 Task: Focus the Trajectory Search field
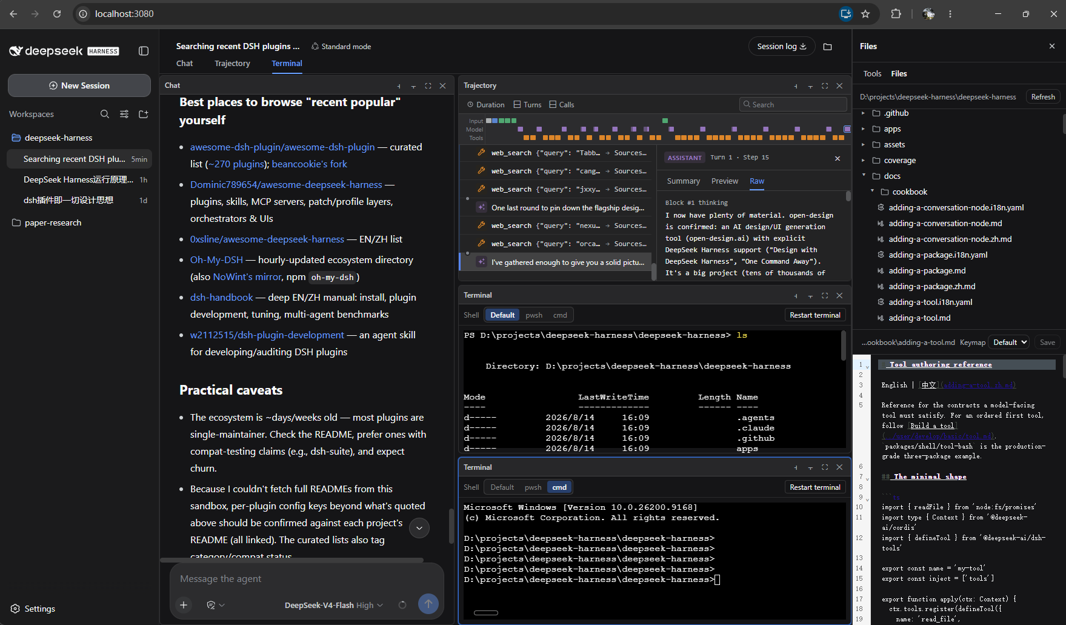coord(793,105)
